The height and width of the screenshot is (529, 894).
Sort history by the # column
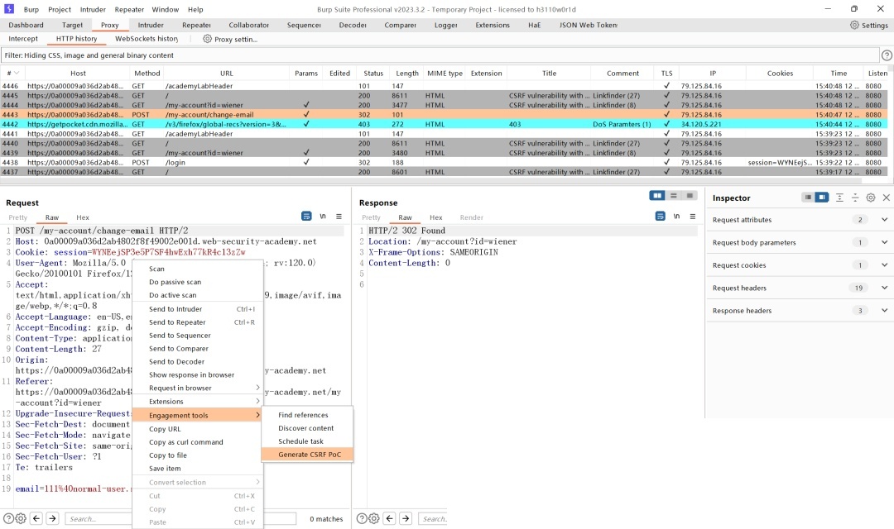12,73
